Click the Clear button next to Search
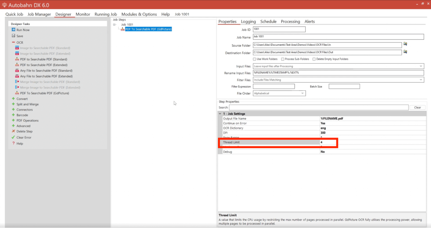Screen dimensions: 431x228 click(x=417, y=107)
